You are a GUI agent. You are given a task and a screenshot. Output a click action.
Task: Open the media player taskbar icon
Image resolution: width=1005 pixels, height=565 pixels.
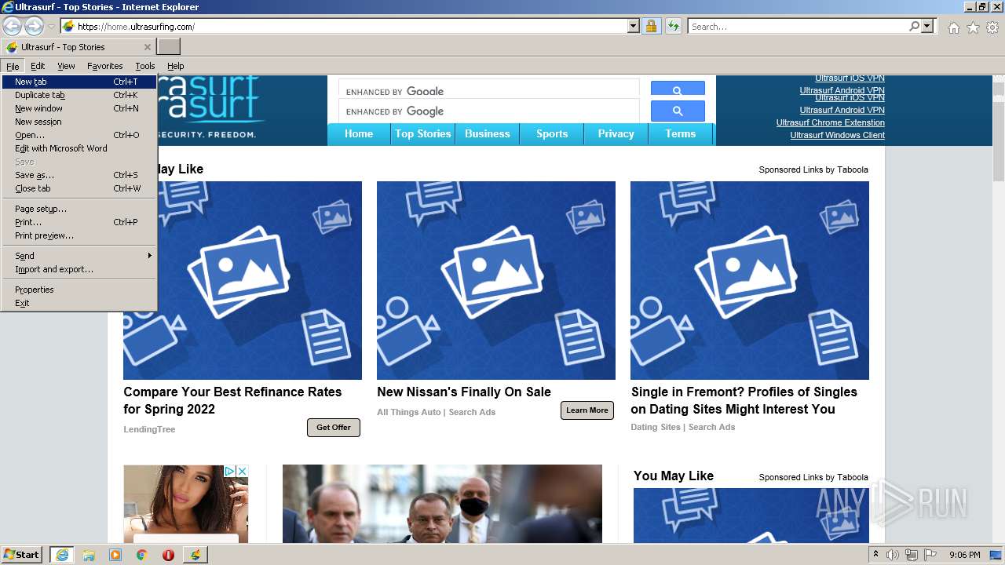[115, 555]
